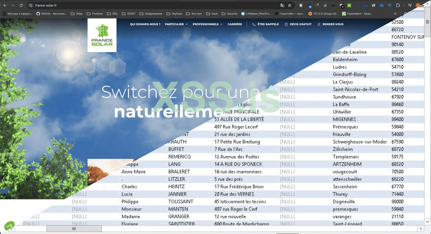Open the 0day bookmarks folder
This screenshot has width=431, height=234.
click(x=77, y=14)
